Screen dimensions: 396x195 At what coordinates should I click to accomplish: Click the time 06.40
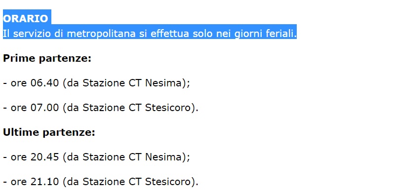click(x=45, y=83)
